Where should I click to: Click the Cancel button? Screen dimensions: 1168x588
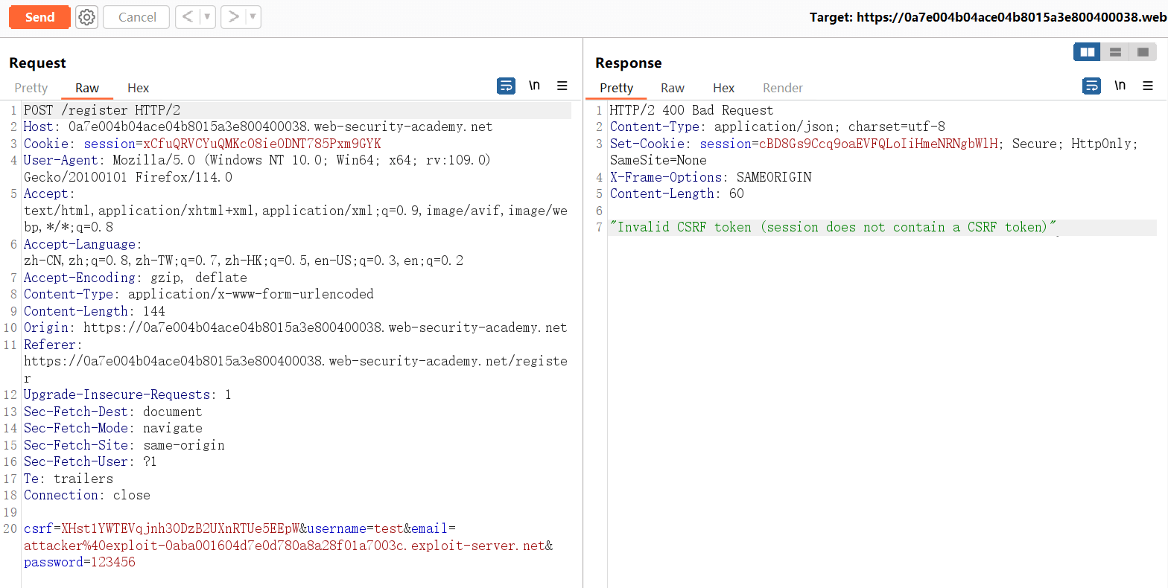[x=136, y=17]
